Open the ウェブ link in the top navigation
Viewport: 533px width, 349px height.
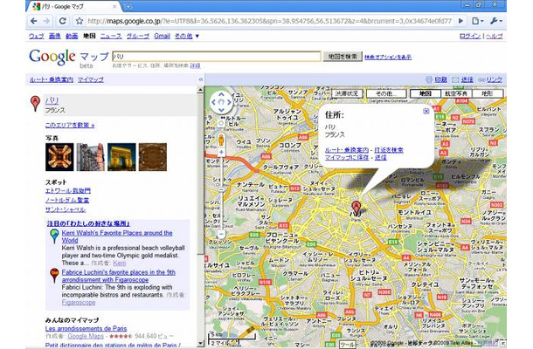point(37,36)
